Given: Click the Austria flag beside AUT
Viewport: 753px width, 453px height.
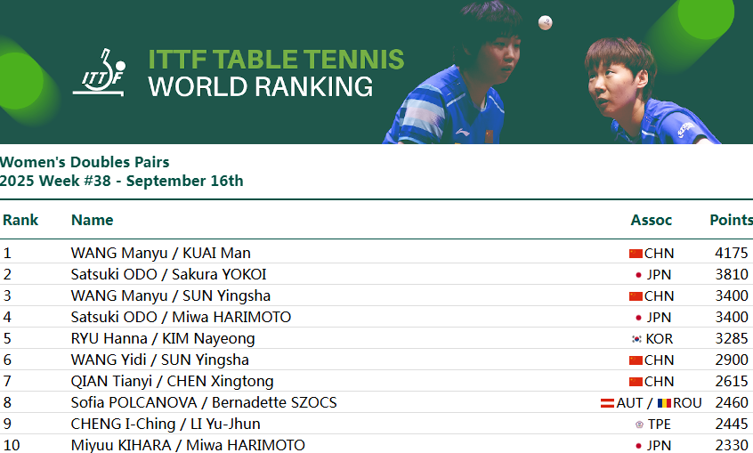Looking at the screenshot, I should [608, 403].
